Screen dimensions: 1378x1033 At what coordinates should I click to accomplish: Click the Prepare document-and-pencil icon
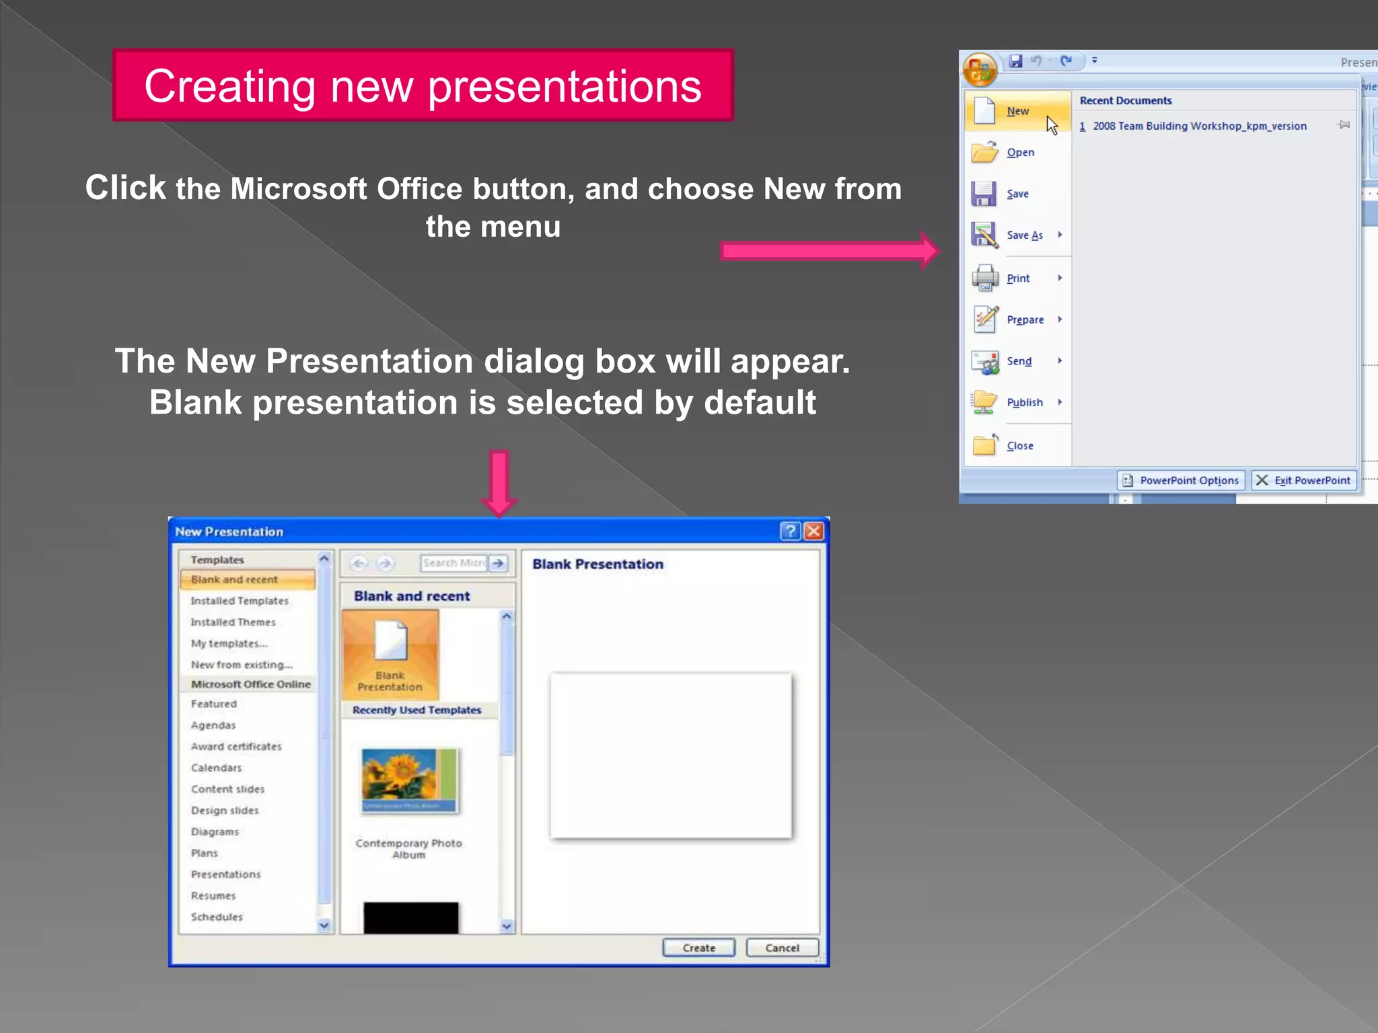click(986, 319)
